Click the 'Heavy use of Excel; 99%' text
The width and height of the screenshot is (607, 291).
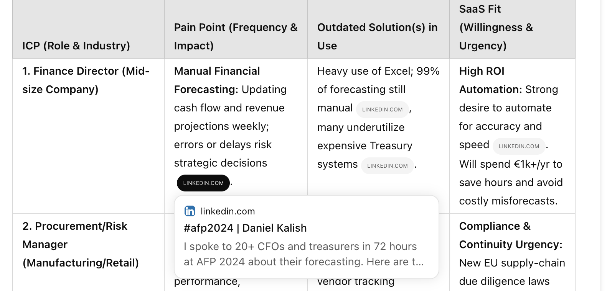pyautogui.click(x=378, y=71)
